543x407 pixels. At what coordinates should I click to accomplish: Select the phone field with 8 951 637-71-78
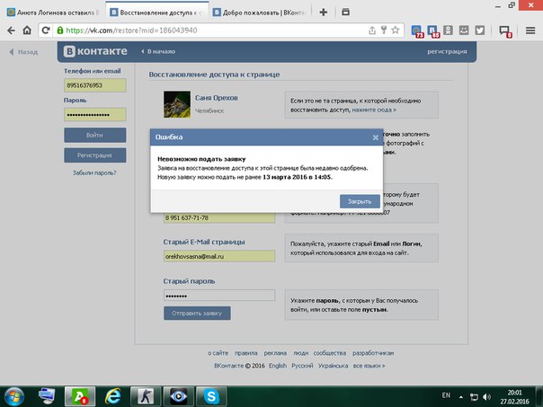tap(219, 217)
